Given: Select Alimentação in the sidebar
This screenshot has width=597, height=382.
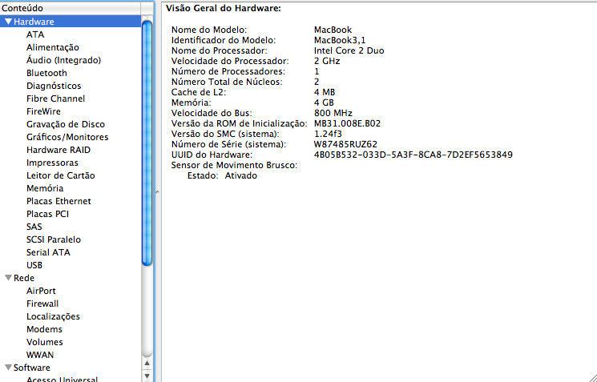Looking at the screenshot, I should click(53, 47).
